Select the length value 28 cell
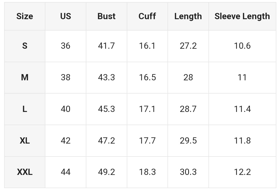The width and height of the screenshot is (280, 192). coord(188,77)
